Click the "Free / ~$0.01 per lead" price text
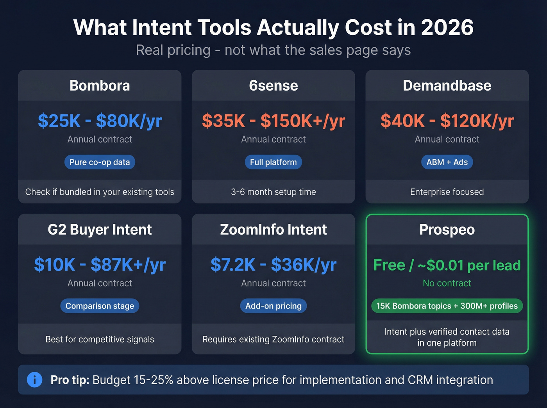Viewport: 547px width, 408px height. 447,265
